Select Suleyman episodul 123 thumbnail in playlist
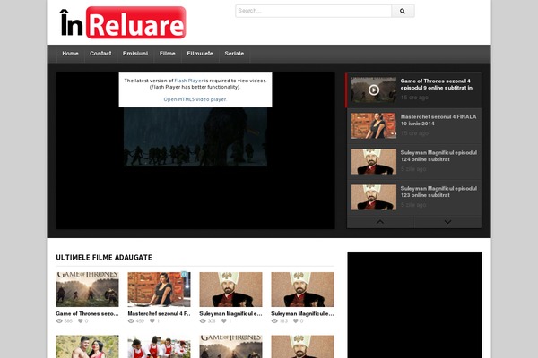Image resolution: width=538 pixels, height=358 pixels. click(x=374, y=197)
